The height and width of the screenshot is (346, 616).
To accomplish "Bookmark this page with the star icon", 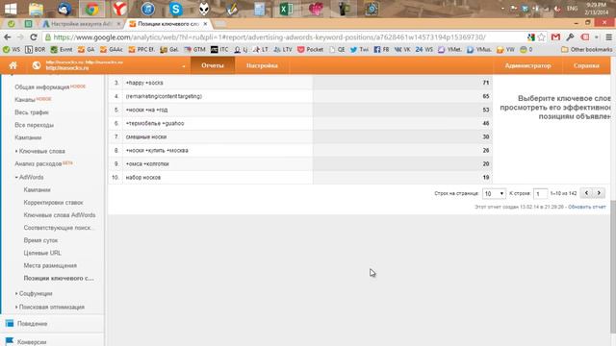I will 541,37.
